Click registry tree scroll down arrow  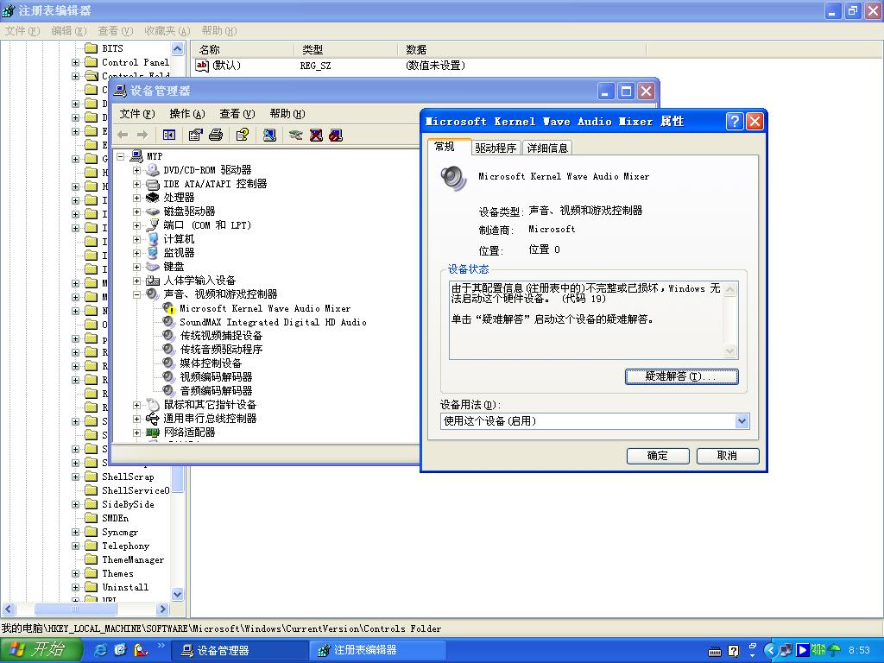(x=178, y=594)
